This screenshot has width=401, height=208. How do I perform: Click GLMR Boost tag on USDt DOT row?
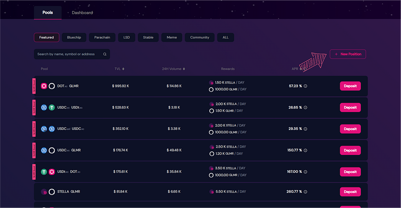pos(34,172)
